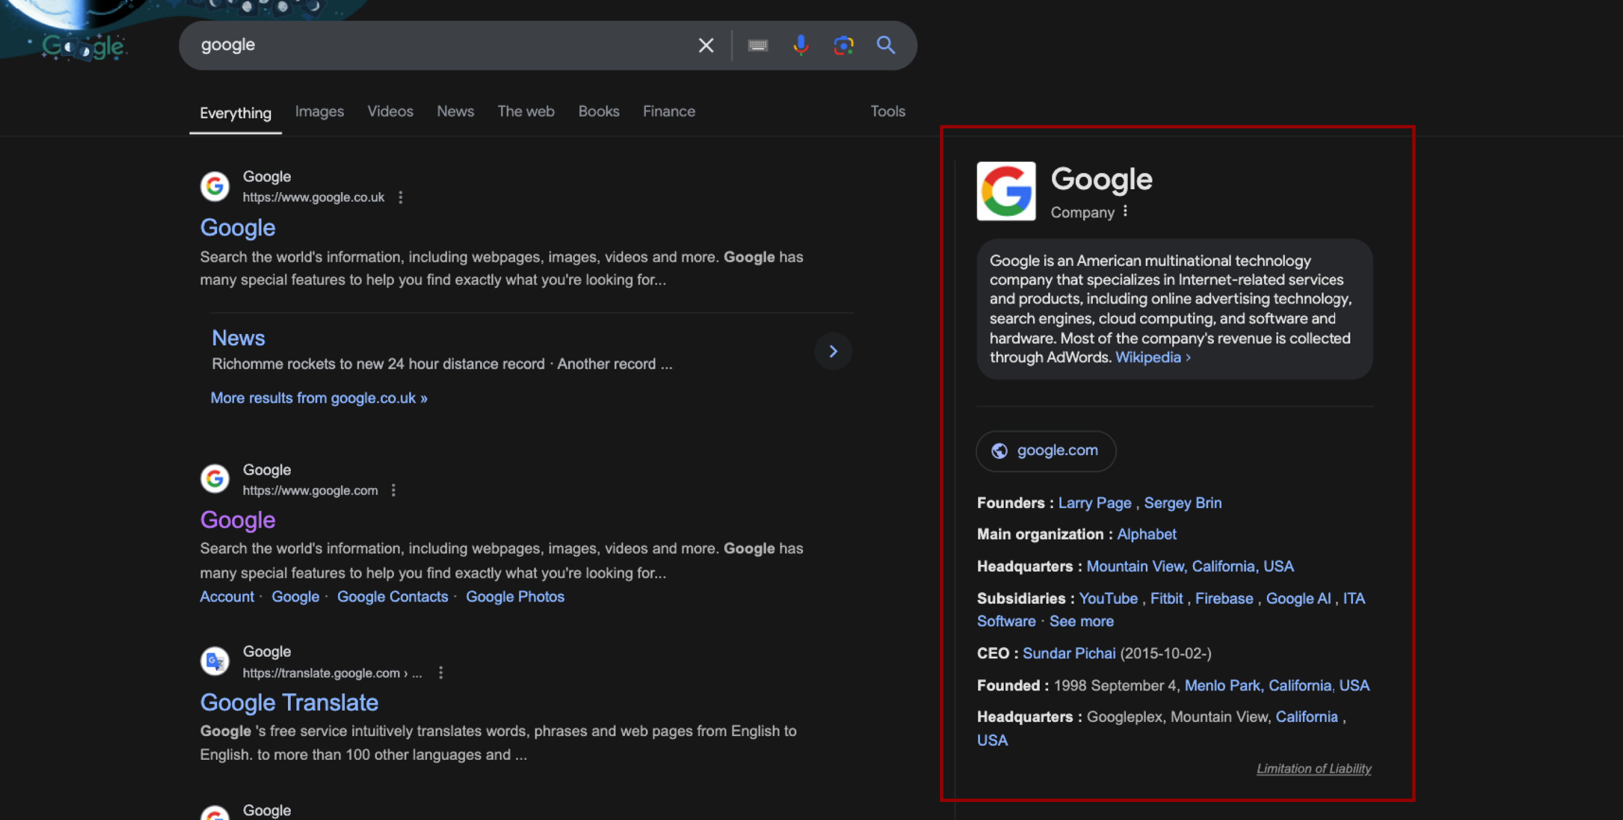
Task: Open the Sundar Pichai CEO link
Action: tap(1068, 654)
